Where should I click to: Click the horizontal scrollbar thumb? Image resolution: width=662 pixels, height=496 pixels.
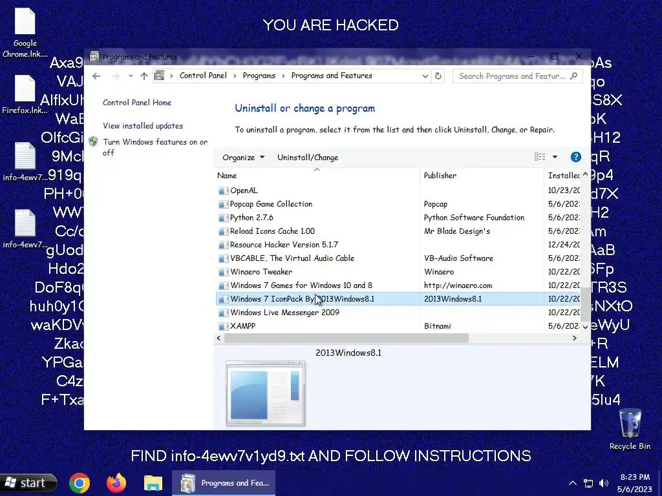click(x=347, y=338)
